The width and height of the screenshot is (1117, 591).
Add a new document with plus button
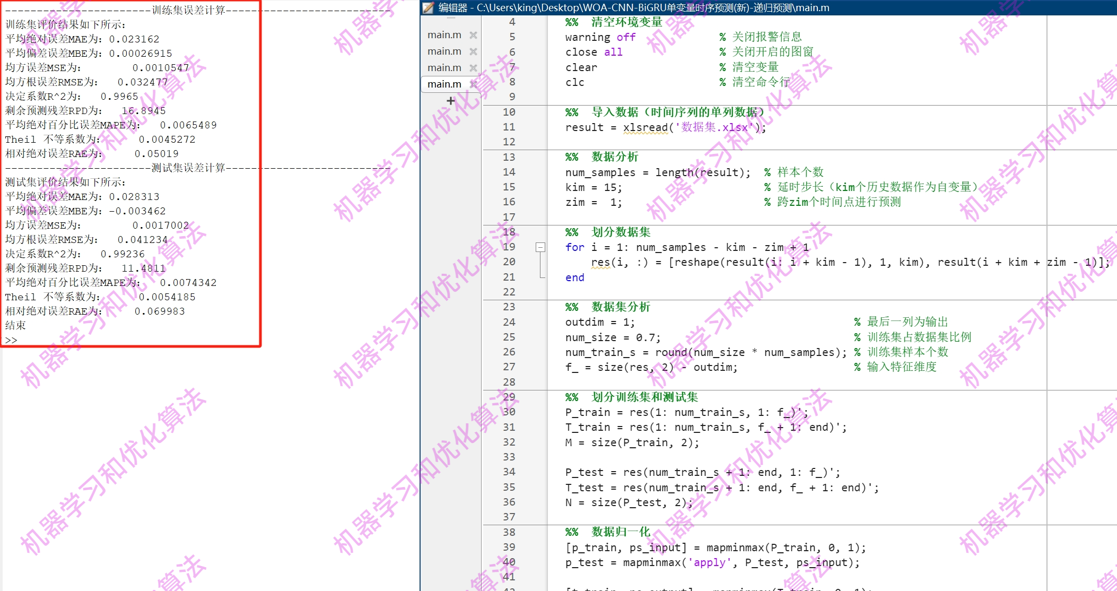(451, 101)
